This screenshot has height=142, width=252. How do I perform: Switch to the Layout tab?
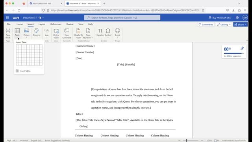point(42,24)
